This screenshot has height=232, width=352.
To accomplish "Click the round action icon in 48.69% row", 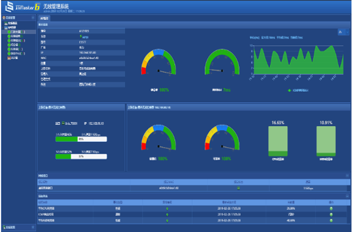I will (331, 221).
